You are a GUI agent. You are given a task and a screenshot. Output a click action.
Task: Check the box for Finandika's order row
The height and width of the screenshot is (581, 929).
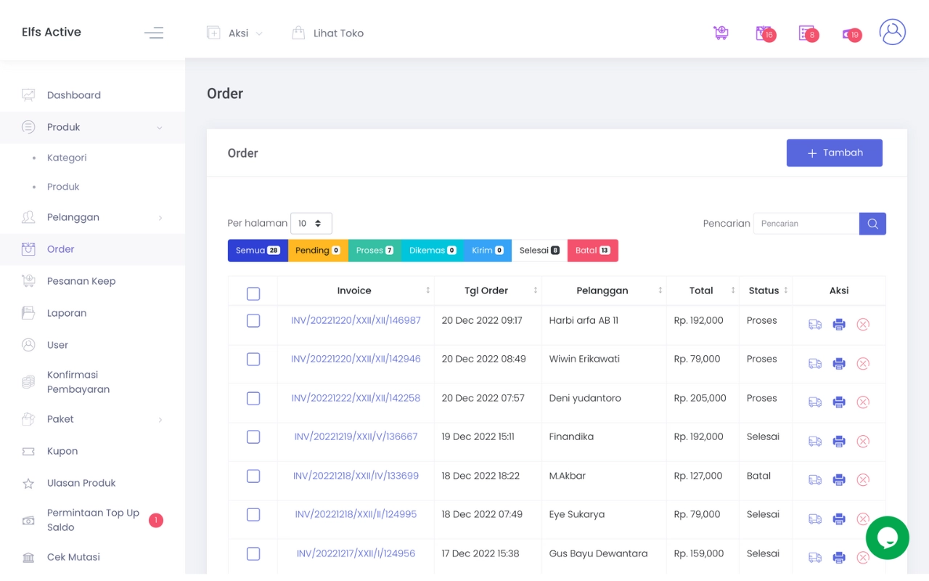point(253,437)
